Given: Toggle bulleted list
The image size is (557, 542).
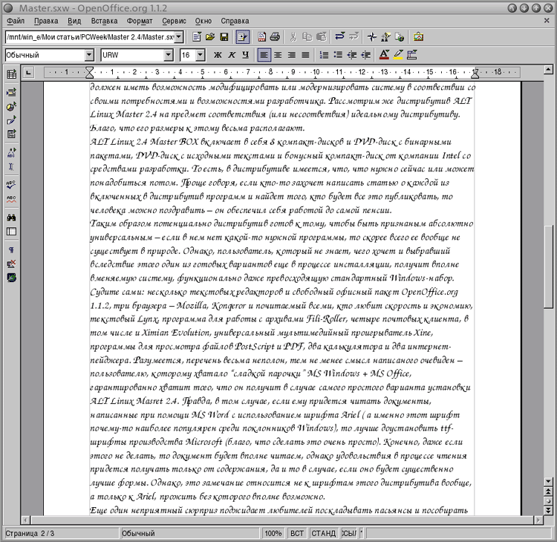Looking at the screenshot, I should (x=338, y=55).
